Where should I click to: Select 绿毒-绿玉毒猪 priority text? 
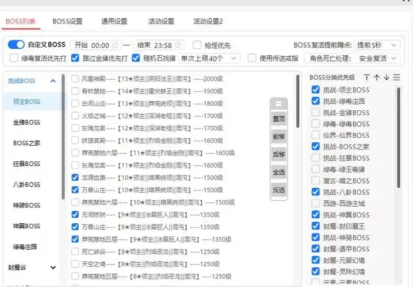tap(344, 169)
